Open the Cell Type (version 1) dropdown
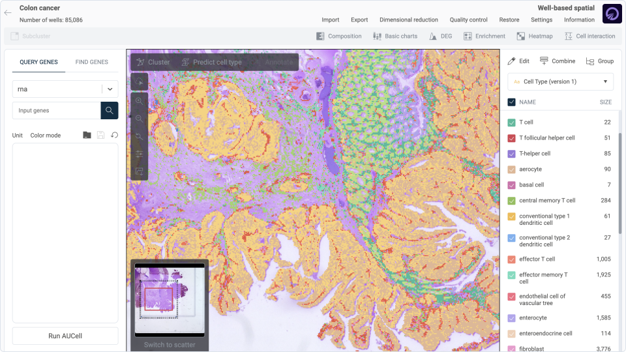The width and height of the screenshot is (626, 352). [560, 81]
